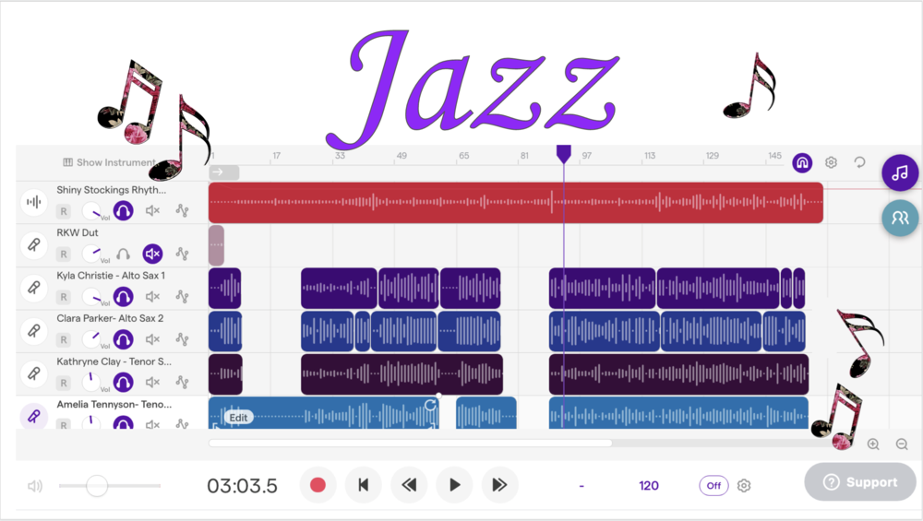
Task: Zoom out the timeline
Action: coord(902,444)
